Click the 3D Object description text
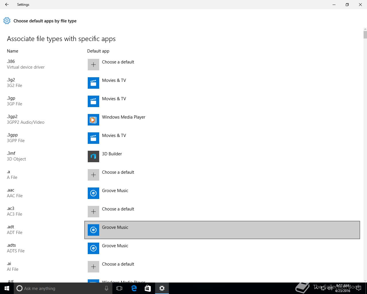The width and height of the screenshot is (367, 294). pos(16,159)
